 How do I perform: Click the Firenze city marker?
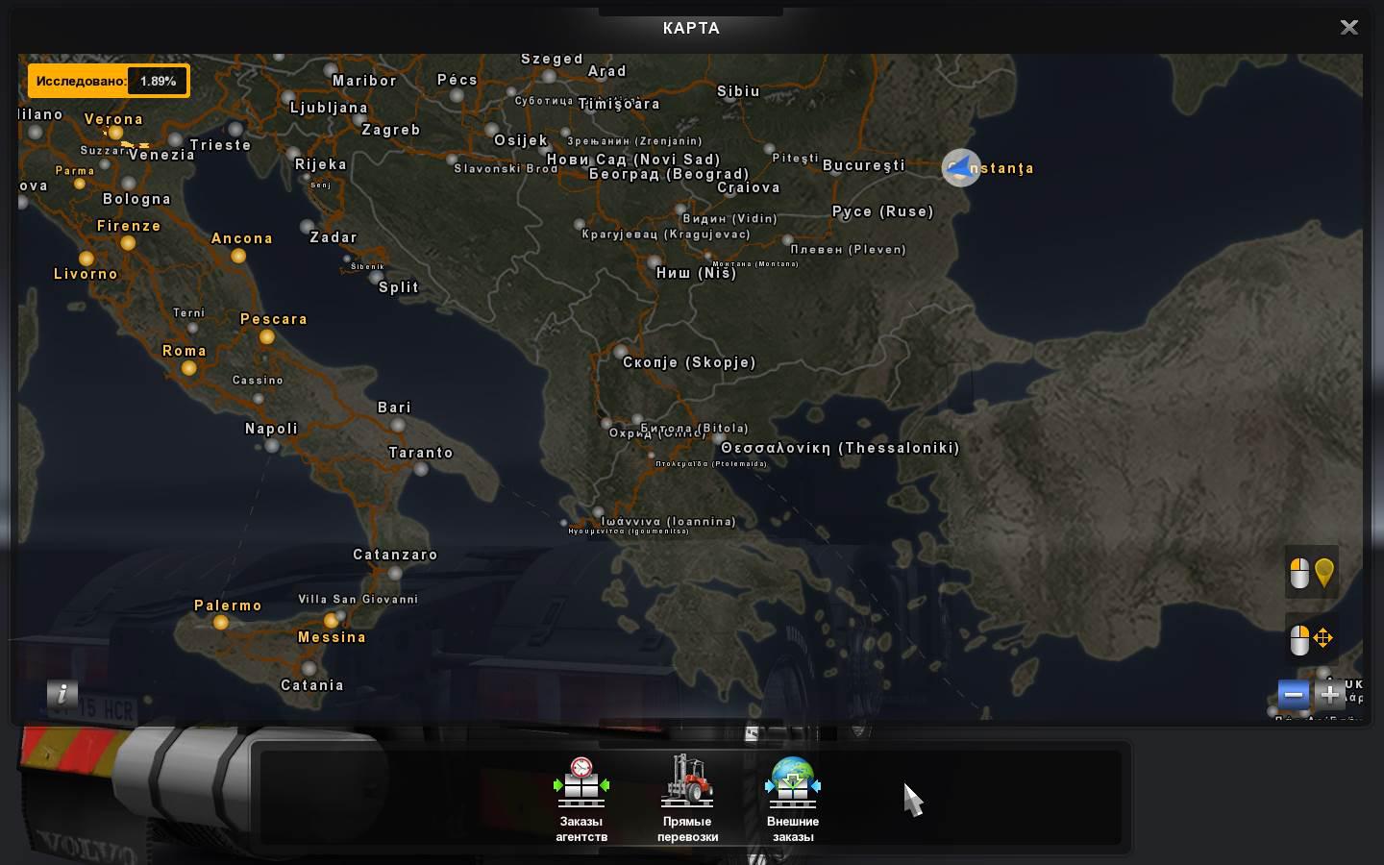(x=127, y=244)
